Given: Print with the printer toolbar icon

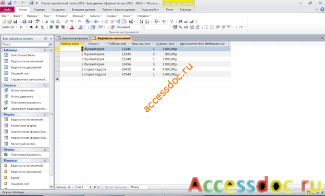Looking at the screenshot, I should tap(24, 21).
